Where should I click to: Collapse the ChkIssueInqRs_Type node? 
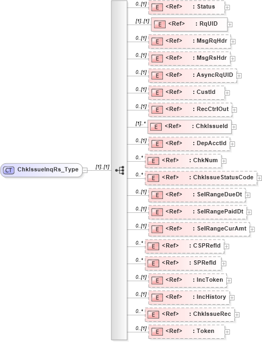coord(85,170)
